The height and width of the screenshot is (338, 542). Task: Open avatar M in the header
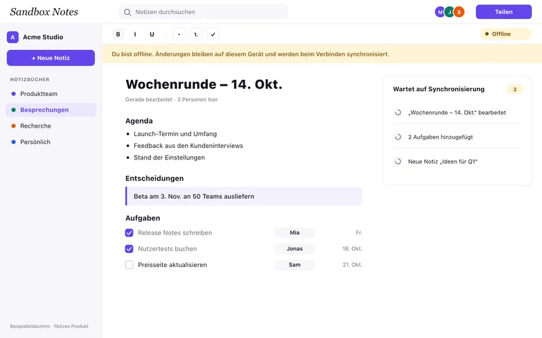(440, 12)
